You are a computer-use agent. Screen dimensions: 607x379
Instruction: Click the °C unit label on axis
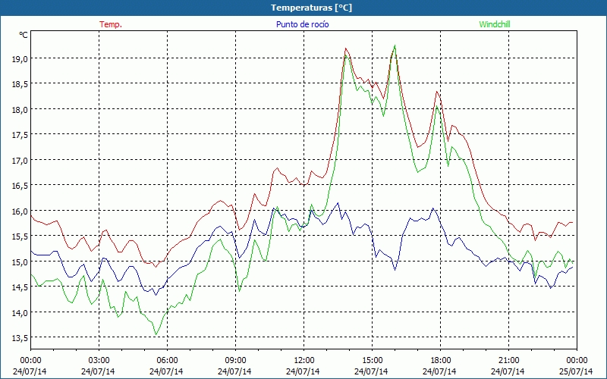[24, 35]
